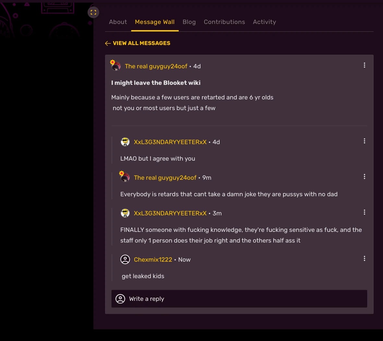Click Chexmix1222's default profile icon

pyautogui.click(x=125, y=259)
